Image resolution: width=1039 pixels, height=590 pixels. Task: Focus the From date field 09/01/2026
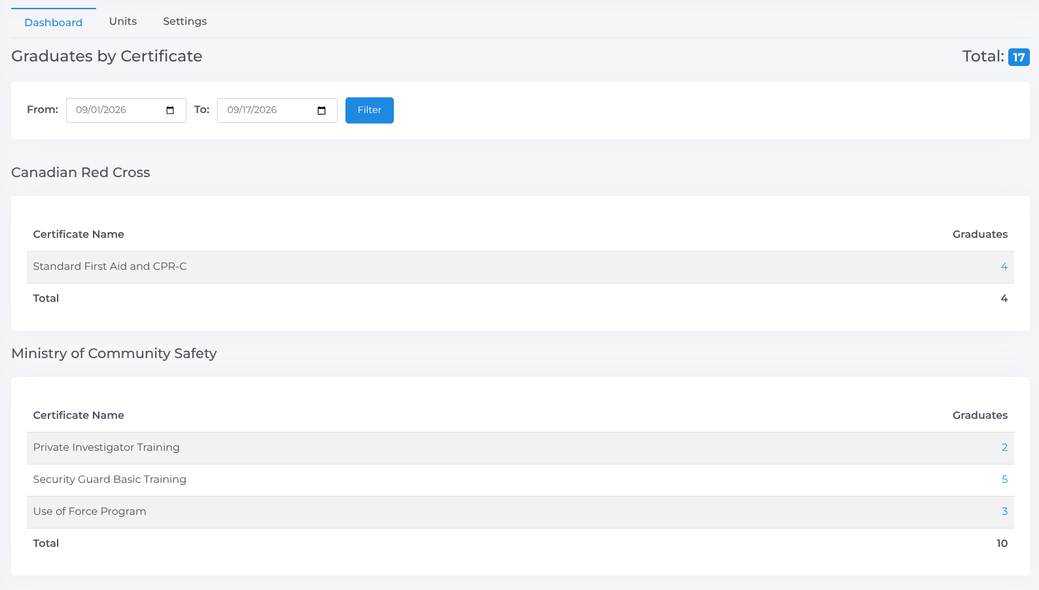point(126,110)
